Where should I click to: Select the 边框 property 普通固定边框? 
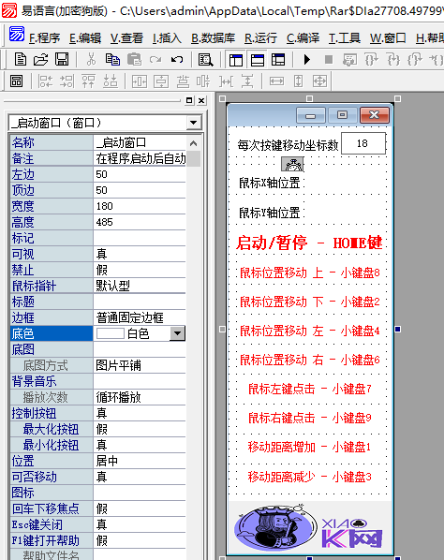[140, 317]
